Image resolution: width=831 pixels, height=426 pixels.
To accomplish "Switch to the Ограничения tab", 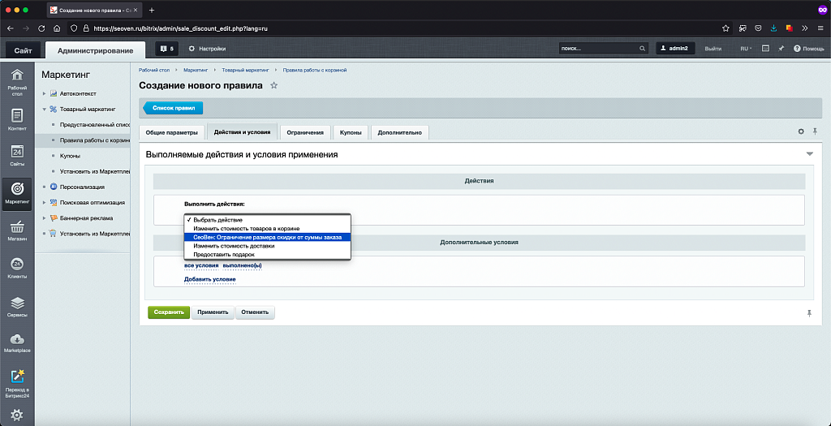I will pos(305,132).
